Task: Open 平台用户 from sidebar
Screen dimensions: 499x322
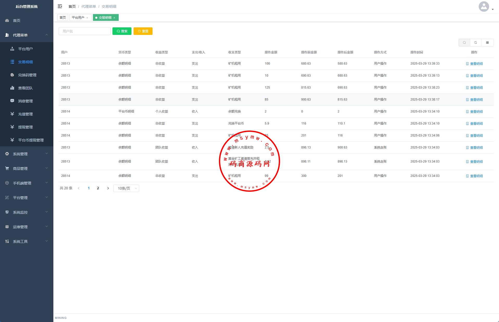Action: (x=27, y=49)
